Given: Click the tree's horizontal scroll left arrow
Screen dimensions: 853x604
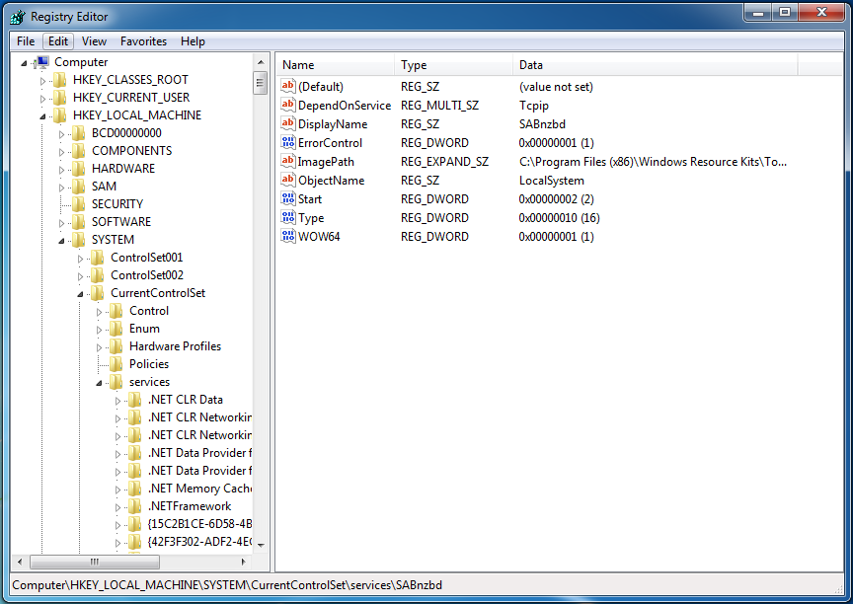Looking at the screenshot, I should (20, 562).
